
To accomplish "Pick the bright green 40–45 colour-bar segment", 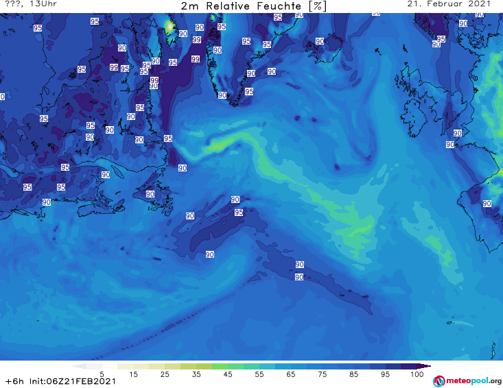I will tap(220, 366).
